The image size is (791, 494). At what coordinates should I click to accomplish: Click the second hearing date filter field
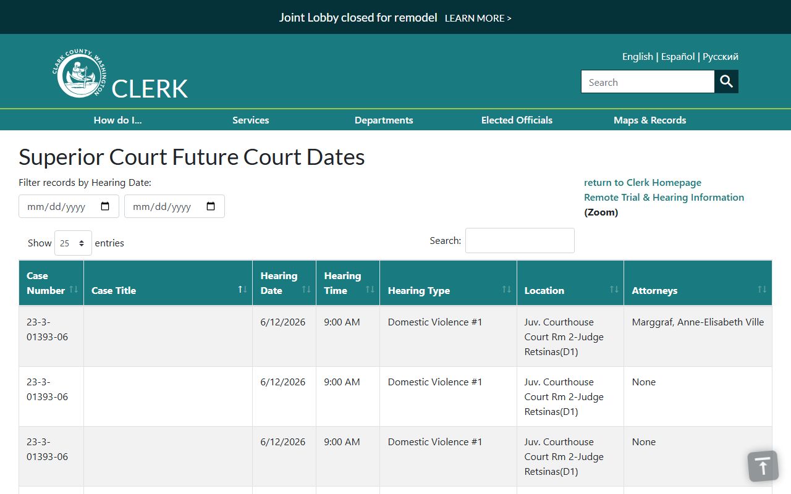pyautogui.click(x=174, y=206)
